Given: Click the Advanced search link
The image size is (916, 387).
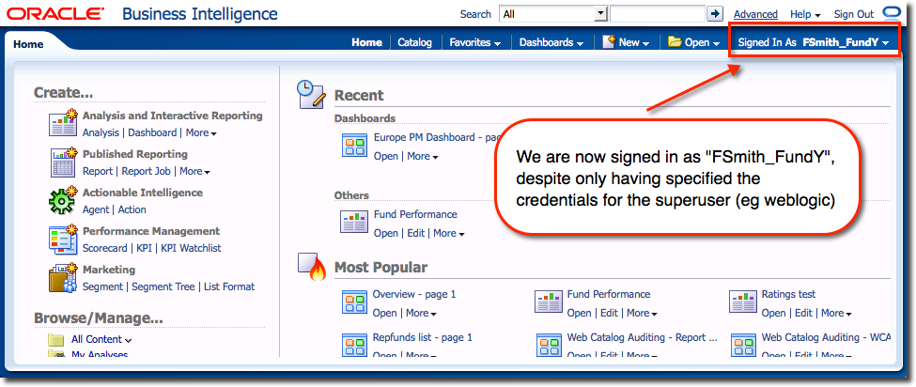Looking at the screenshot, I should (755, 14).
